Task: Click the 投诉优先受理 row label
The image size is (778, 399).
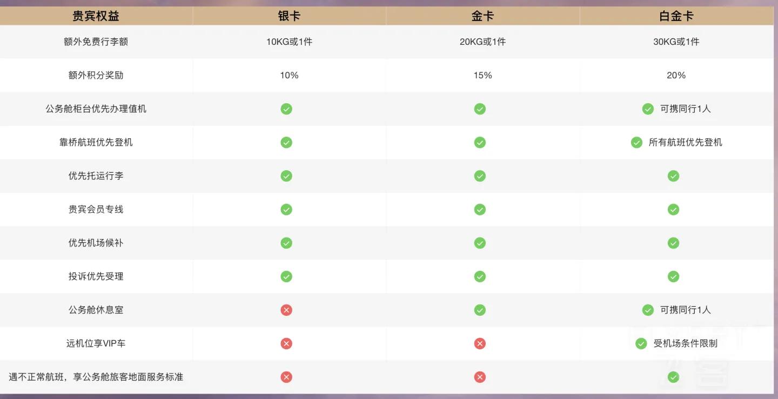Action: coord(96,276)
